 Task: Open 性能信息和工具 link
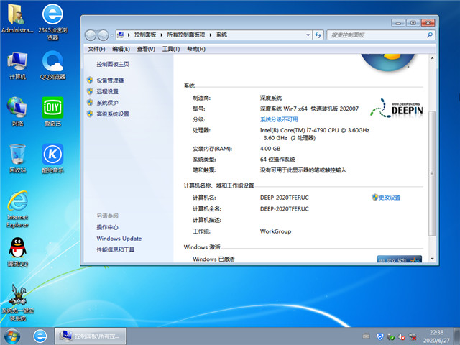click(115, 249)
